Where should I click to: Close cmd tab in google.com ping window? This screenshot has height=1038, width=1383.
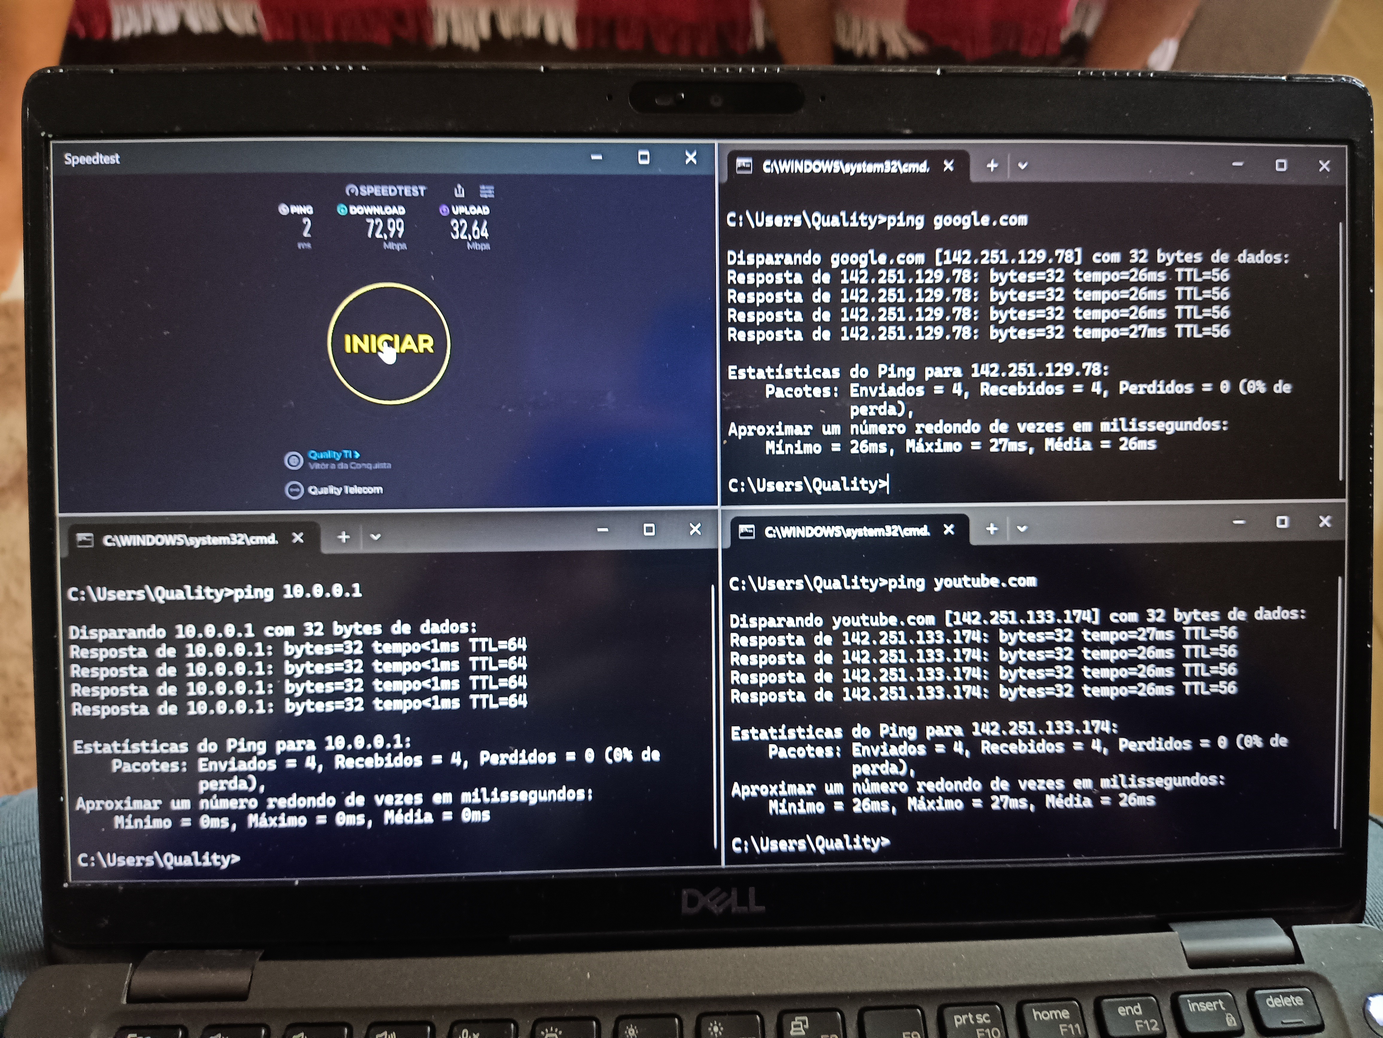[948, 166]
